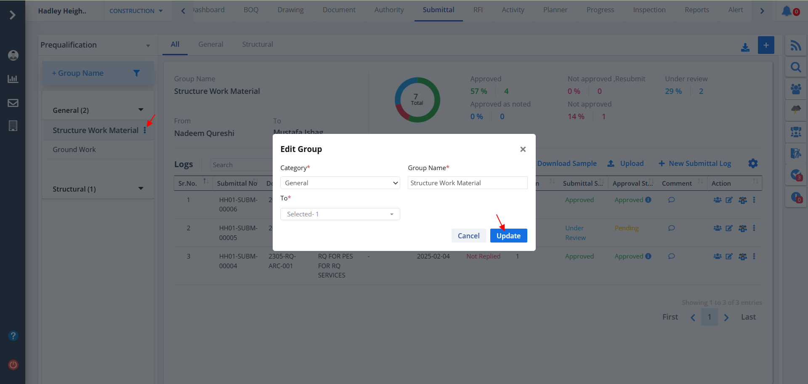The height and width of the screenshot is (384, 808).
Task: Open the notifications bell icon
Action: click(x=787, y=11)
